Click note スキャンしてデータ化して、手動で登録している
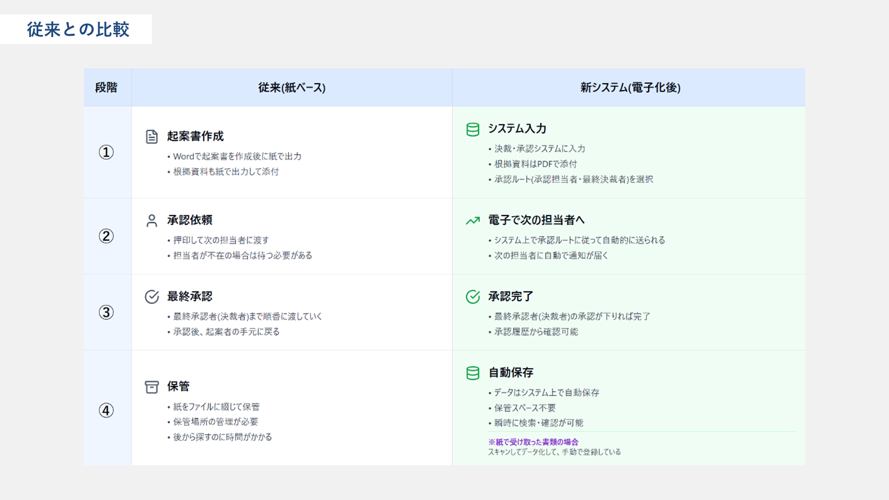This screenshot has width=889, height=500. pos(555,452)
